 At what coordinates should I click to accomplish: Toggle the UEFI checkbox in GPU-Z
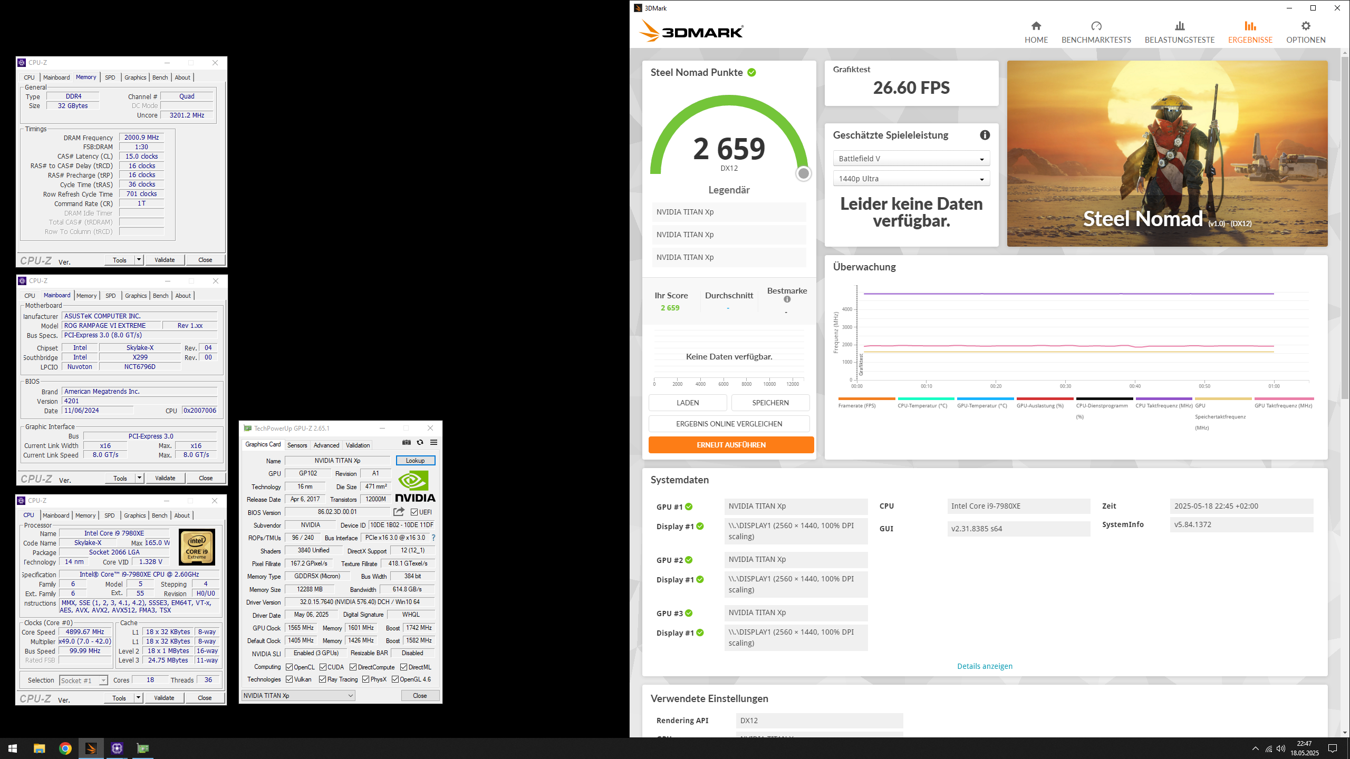click(x=414, y=512)
